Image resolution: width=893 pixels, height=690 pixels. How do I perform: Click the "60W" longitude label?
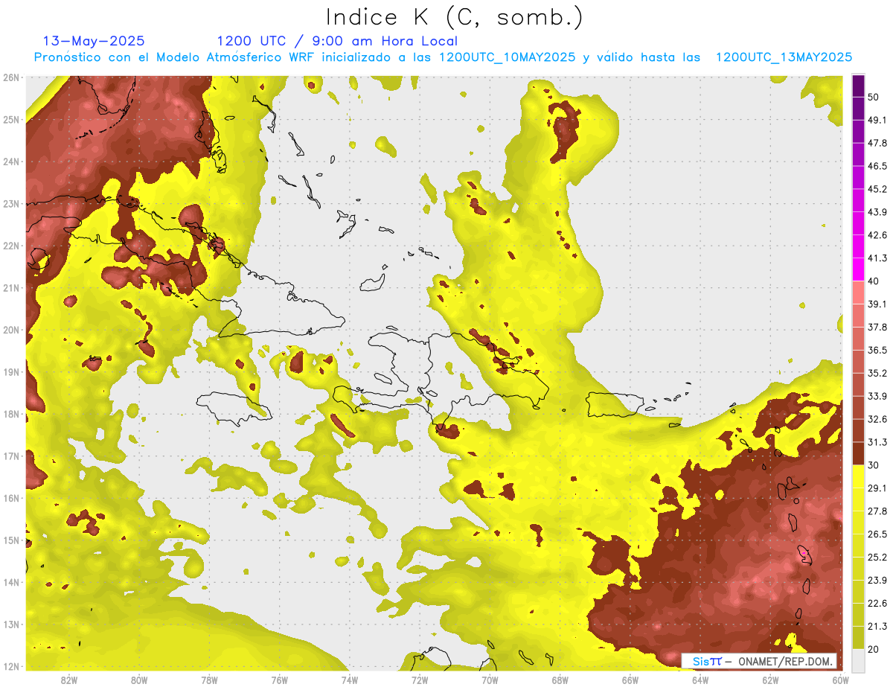[x=839, y=680]
